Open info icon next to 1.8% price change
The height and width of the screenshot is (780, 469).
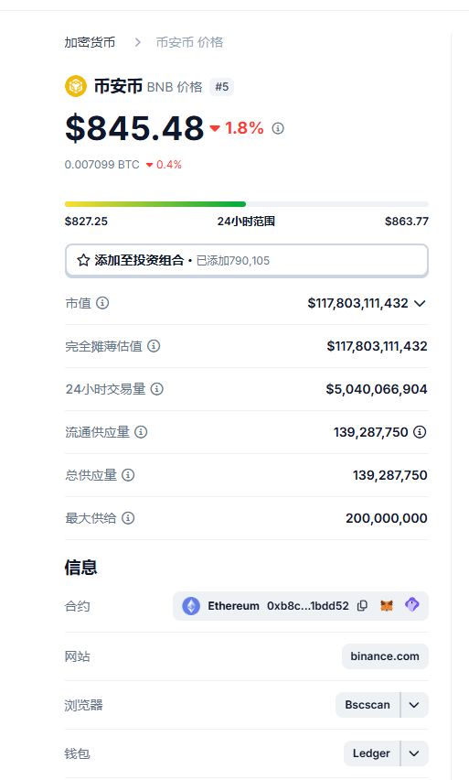(x=278, y=128)
